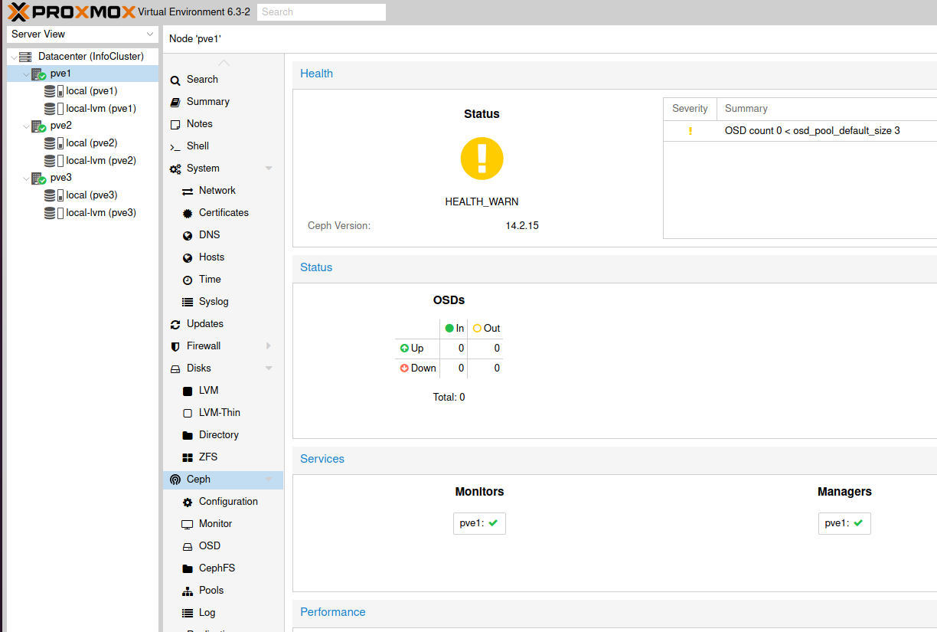This screenshot has width=937, height=632.
Task: Collapse the System submenu arrow
Action: [x=269, y=169]
